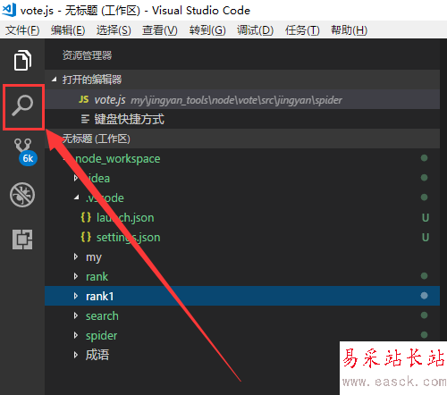Collapse the 打开的编辑器 section
This screenshot has height=395, width=447.
pos(55,80)
